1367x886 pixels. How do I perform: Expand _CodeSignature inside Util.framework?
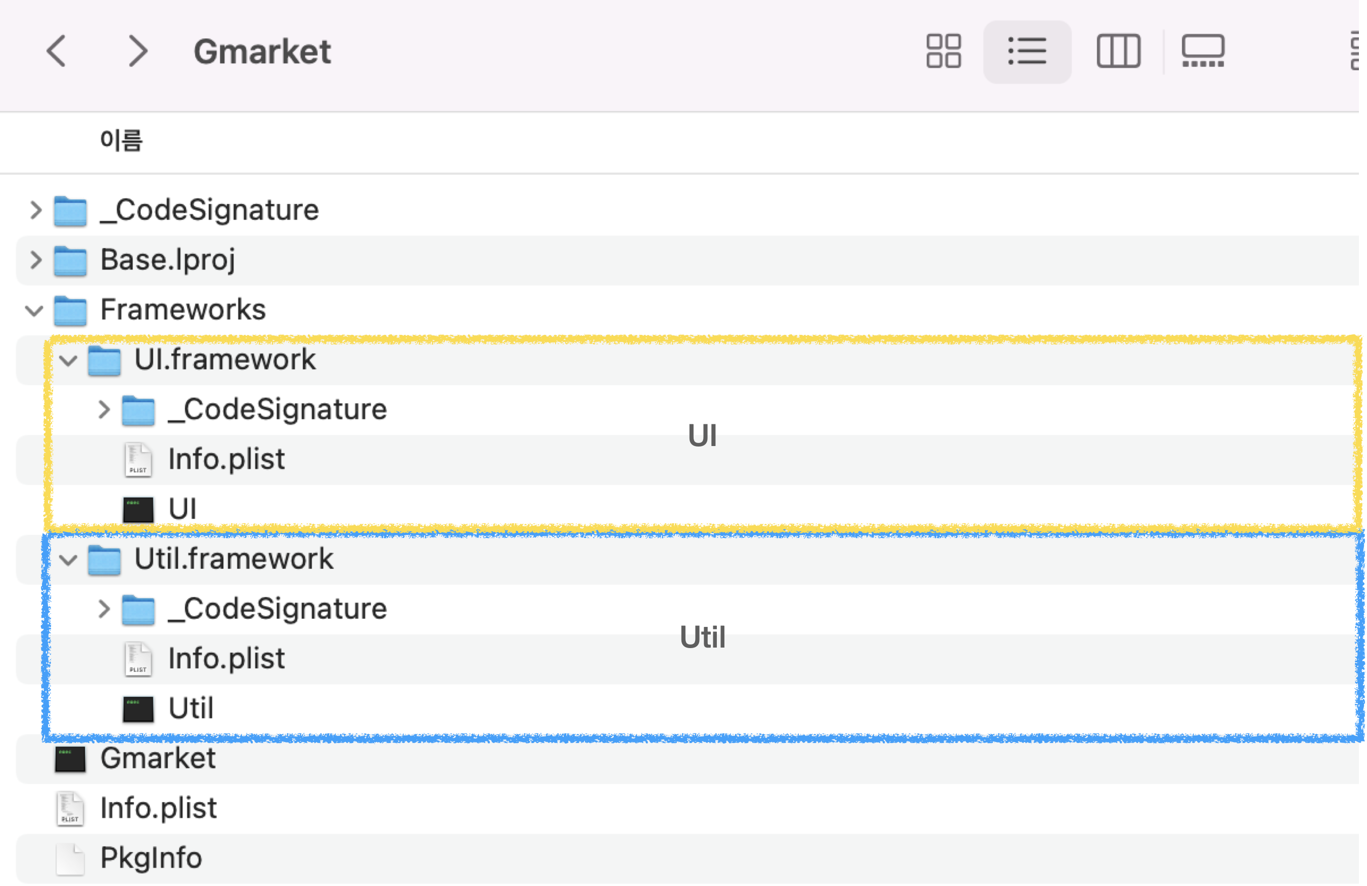pos(104,609)
